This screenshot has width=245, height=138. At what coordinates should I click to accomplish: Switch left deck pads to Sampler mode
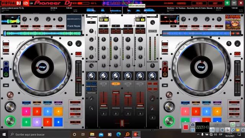click(58, 103)
